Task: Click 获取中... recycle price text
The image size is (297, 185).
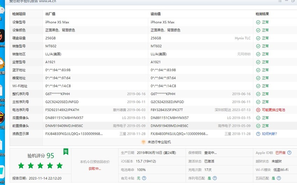Action: [95, 169]
